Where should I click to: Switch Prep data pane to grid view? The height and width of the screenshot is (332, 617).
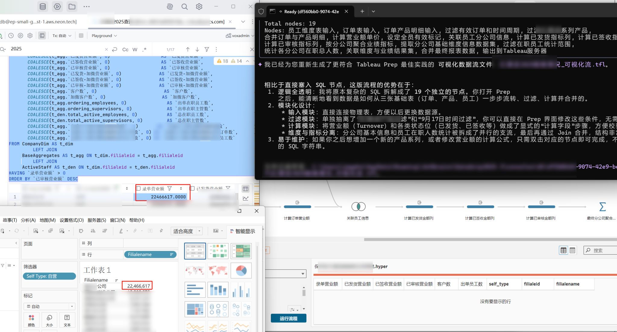(x=563, y=250)
